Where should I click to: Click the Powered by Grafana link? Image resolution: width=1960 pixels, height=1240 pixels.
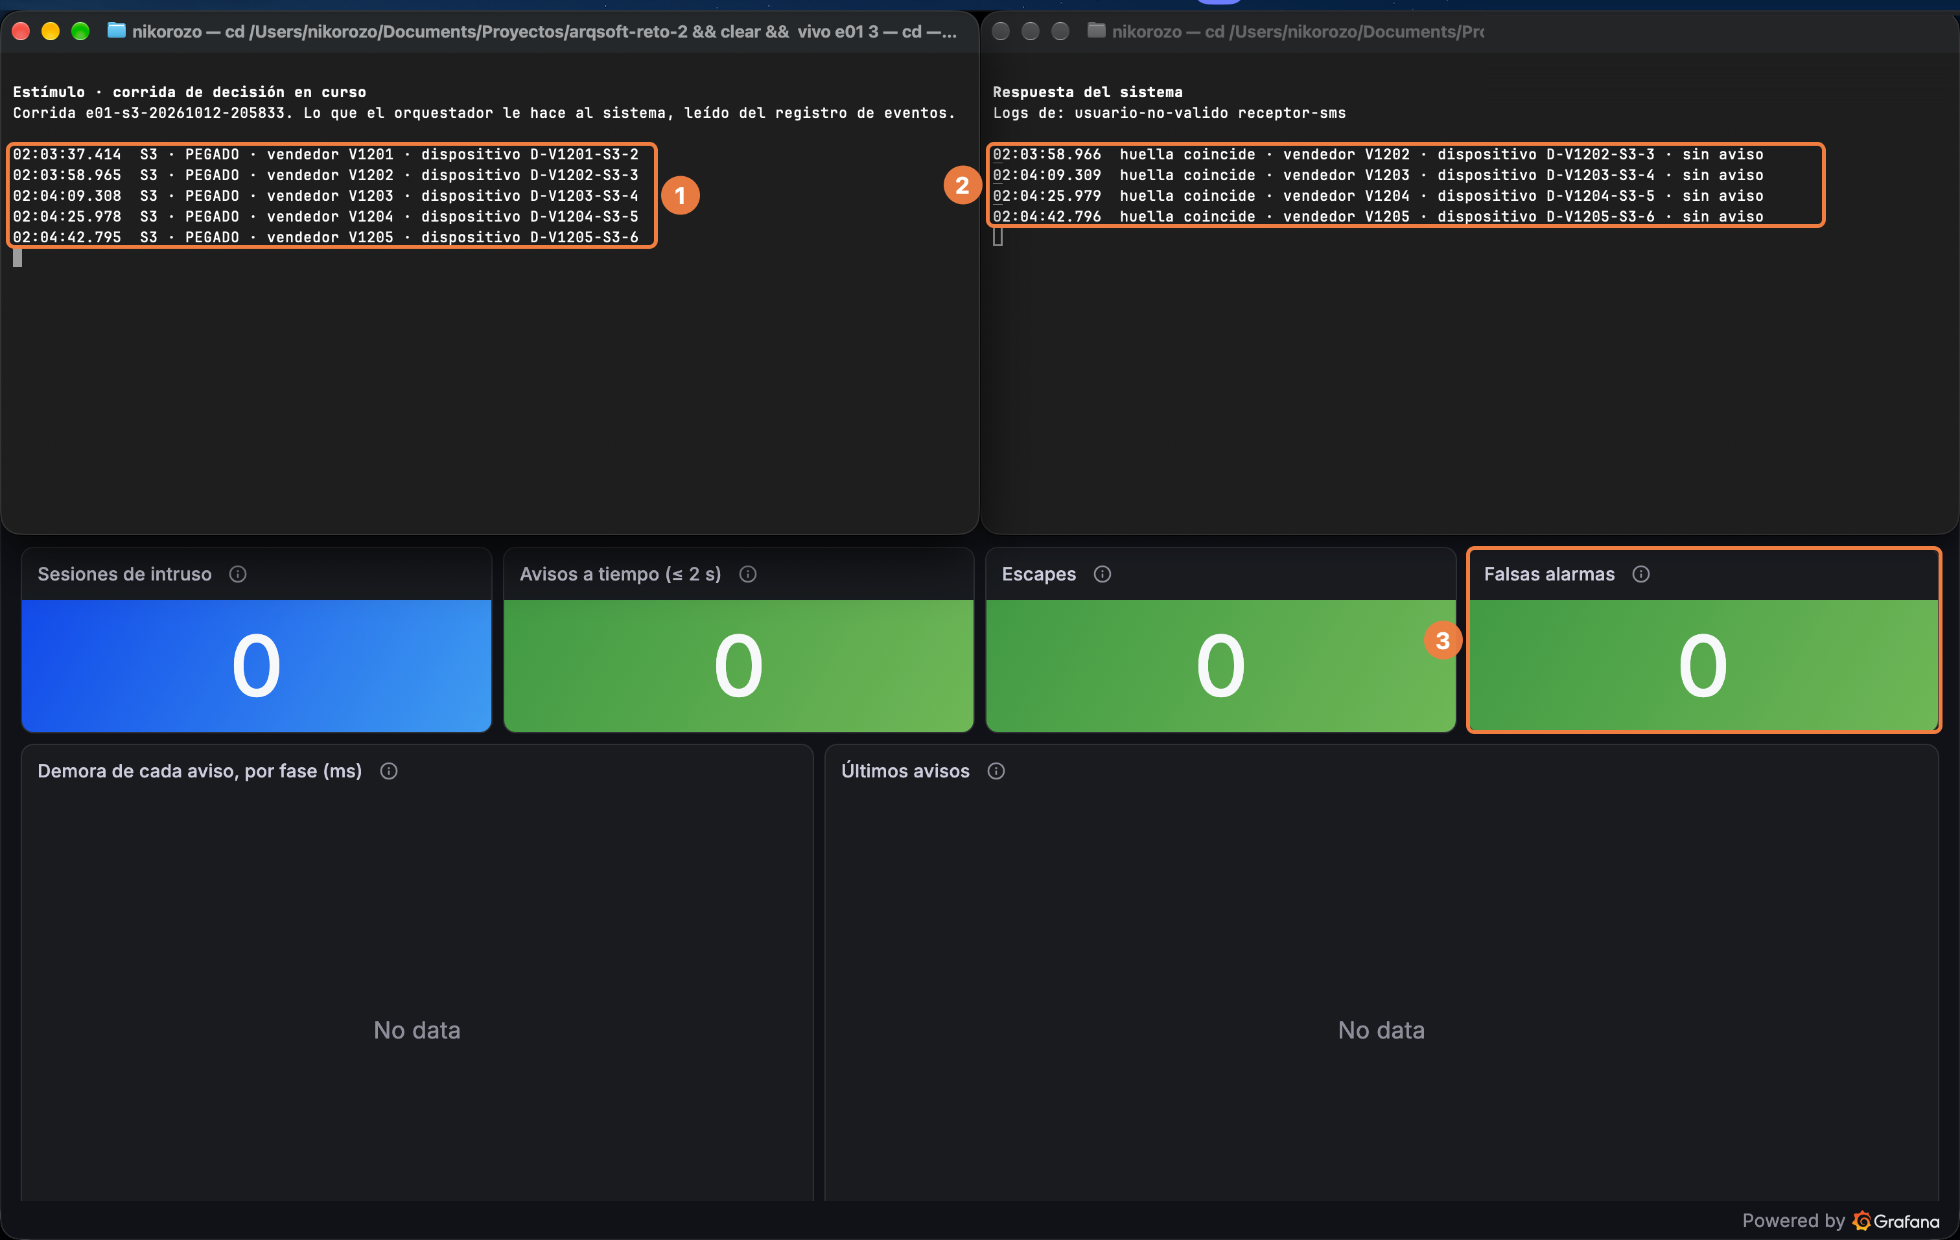click(1840, 1221)
